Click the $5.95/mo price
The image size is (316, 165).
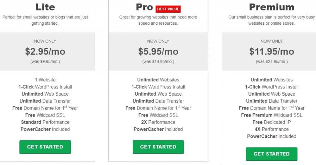[x=158, y=52]
